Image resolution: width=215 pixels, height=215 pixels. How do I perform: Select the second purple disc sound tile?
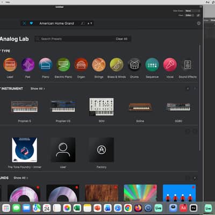point(63,193)
